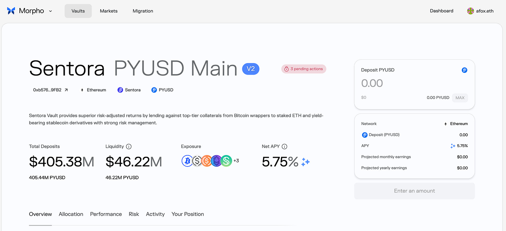The width and height of the screenshot is (506, 231).
Task: Click the afox.eth account avatar
Action: pos(471,11)
